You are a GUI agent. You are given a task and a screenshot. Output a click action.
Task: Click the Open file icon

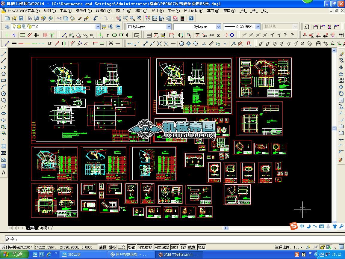coord(14,19)
